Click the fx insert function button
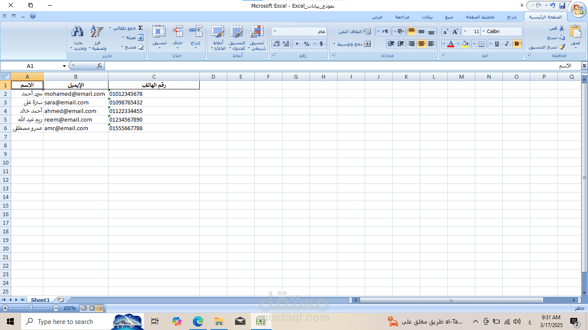Image resolution: width=588 pixels, height=330 pixels. pyautogui.click(x=99, y=66)
